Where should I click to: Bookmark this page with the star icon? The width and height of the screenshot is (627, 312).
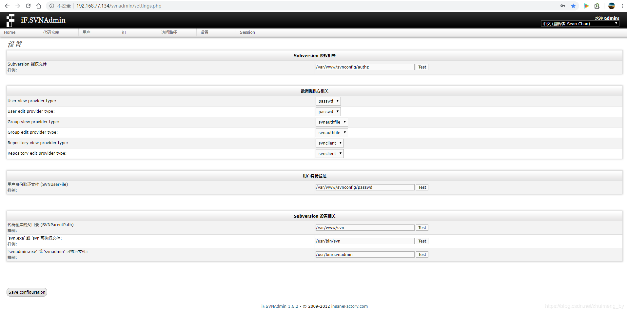[x=573, y=6]
